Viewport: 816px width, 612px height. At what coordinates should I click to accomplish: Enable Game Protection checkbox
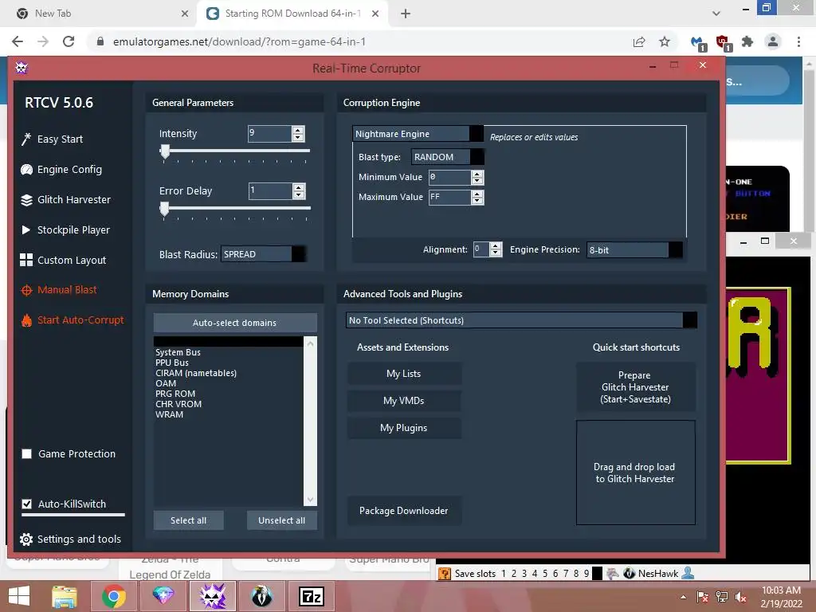click(26, 453)
